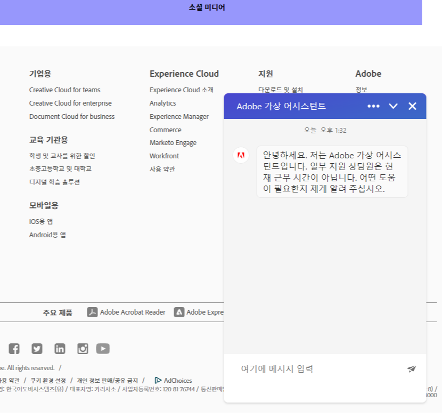The image size is (442, 418).
Task: Open the Marketo Engage link
Action: [173, 142]
